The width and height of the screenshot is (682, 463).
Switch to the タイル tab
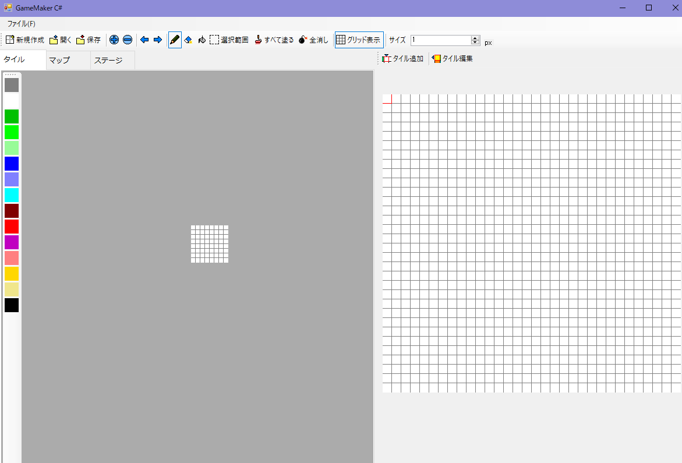click(x=23, y=59)
